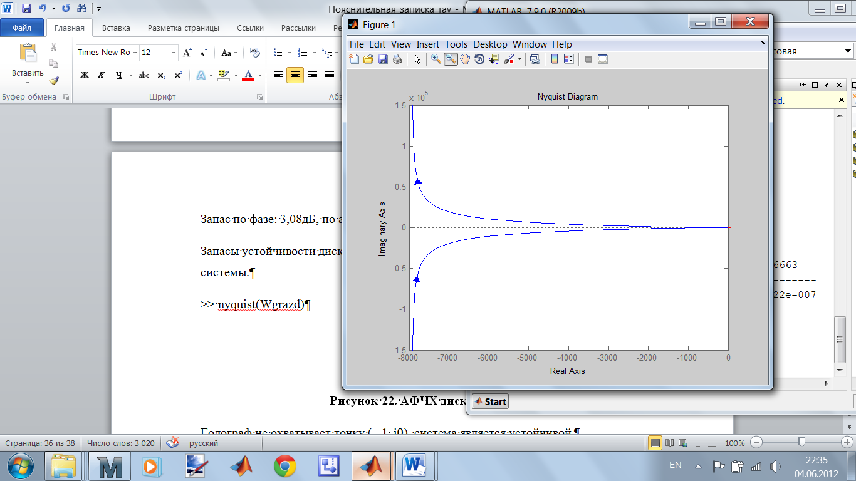Image resolution: width=856 pixels, height=481 pixels.
Task: Align text left in Word
Action: coord(278,75)
